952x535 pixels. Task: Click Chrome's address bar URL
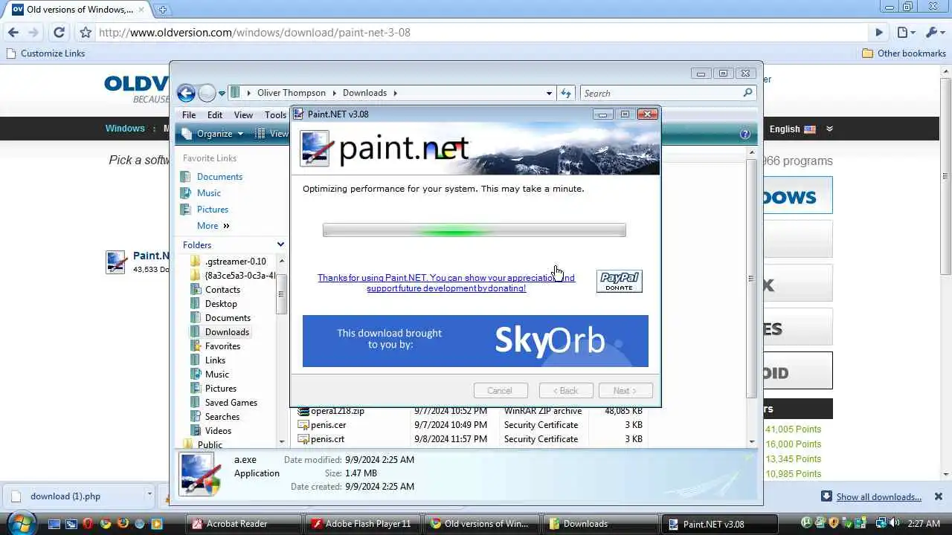[254, 33]
